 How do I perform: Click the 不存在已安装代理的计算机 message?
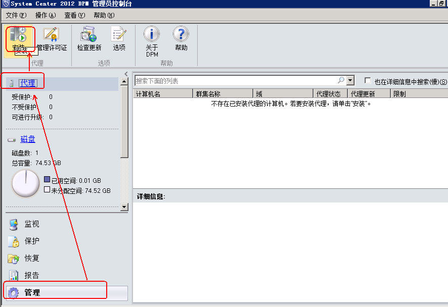tap(291, 104)
